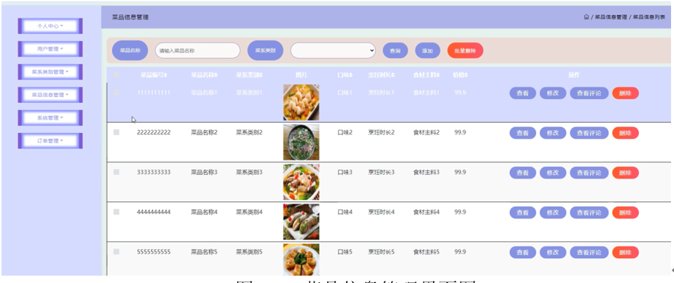Click 查看 for 菜品名称1 row

pos(523,93)
